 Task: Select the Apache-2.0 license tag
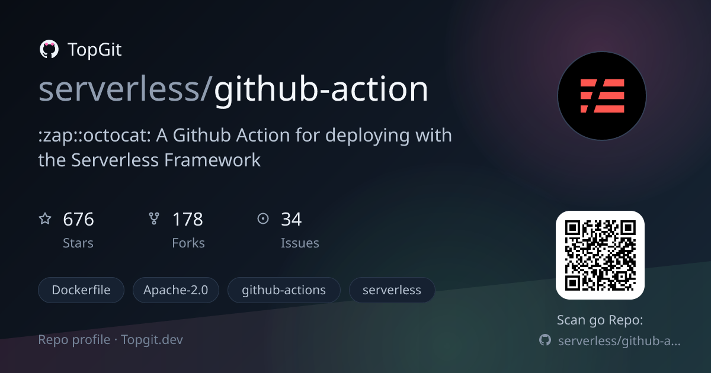coord(176,290)
